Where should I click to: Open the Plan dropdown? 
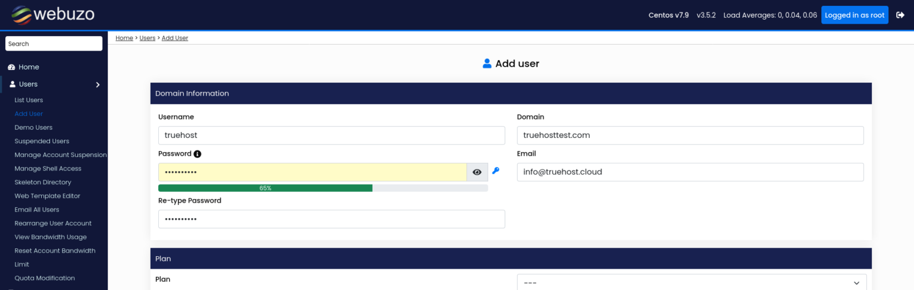(691, 283)
